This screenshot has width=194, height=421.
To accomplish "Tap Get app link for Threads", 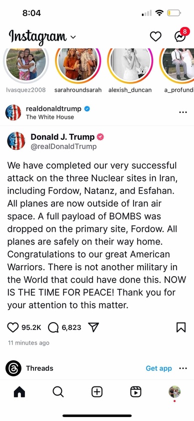I will click(158, 368).
